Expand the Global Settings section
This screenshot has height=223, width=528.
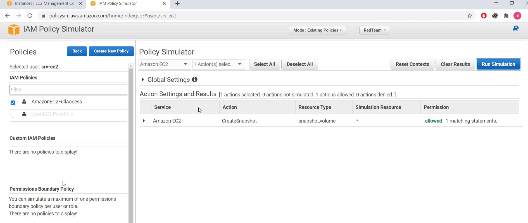pyautogui.click(x=143, y=80)
